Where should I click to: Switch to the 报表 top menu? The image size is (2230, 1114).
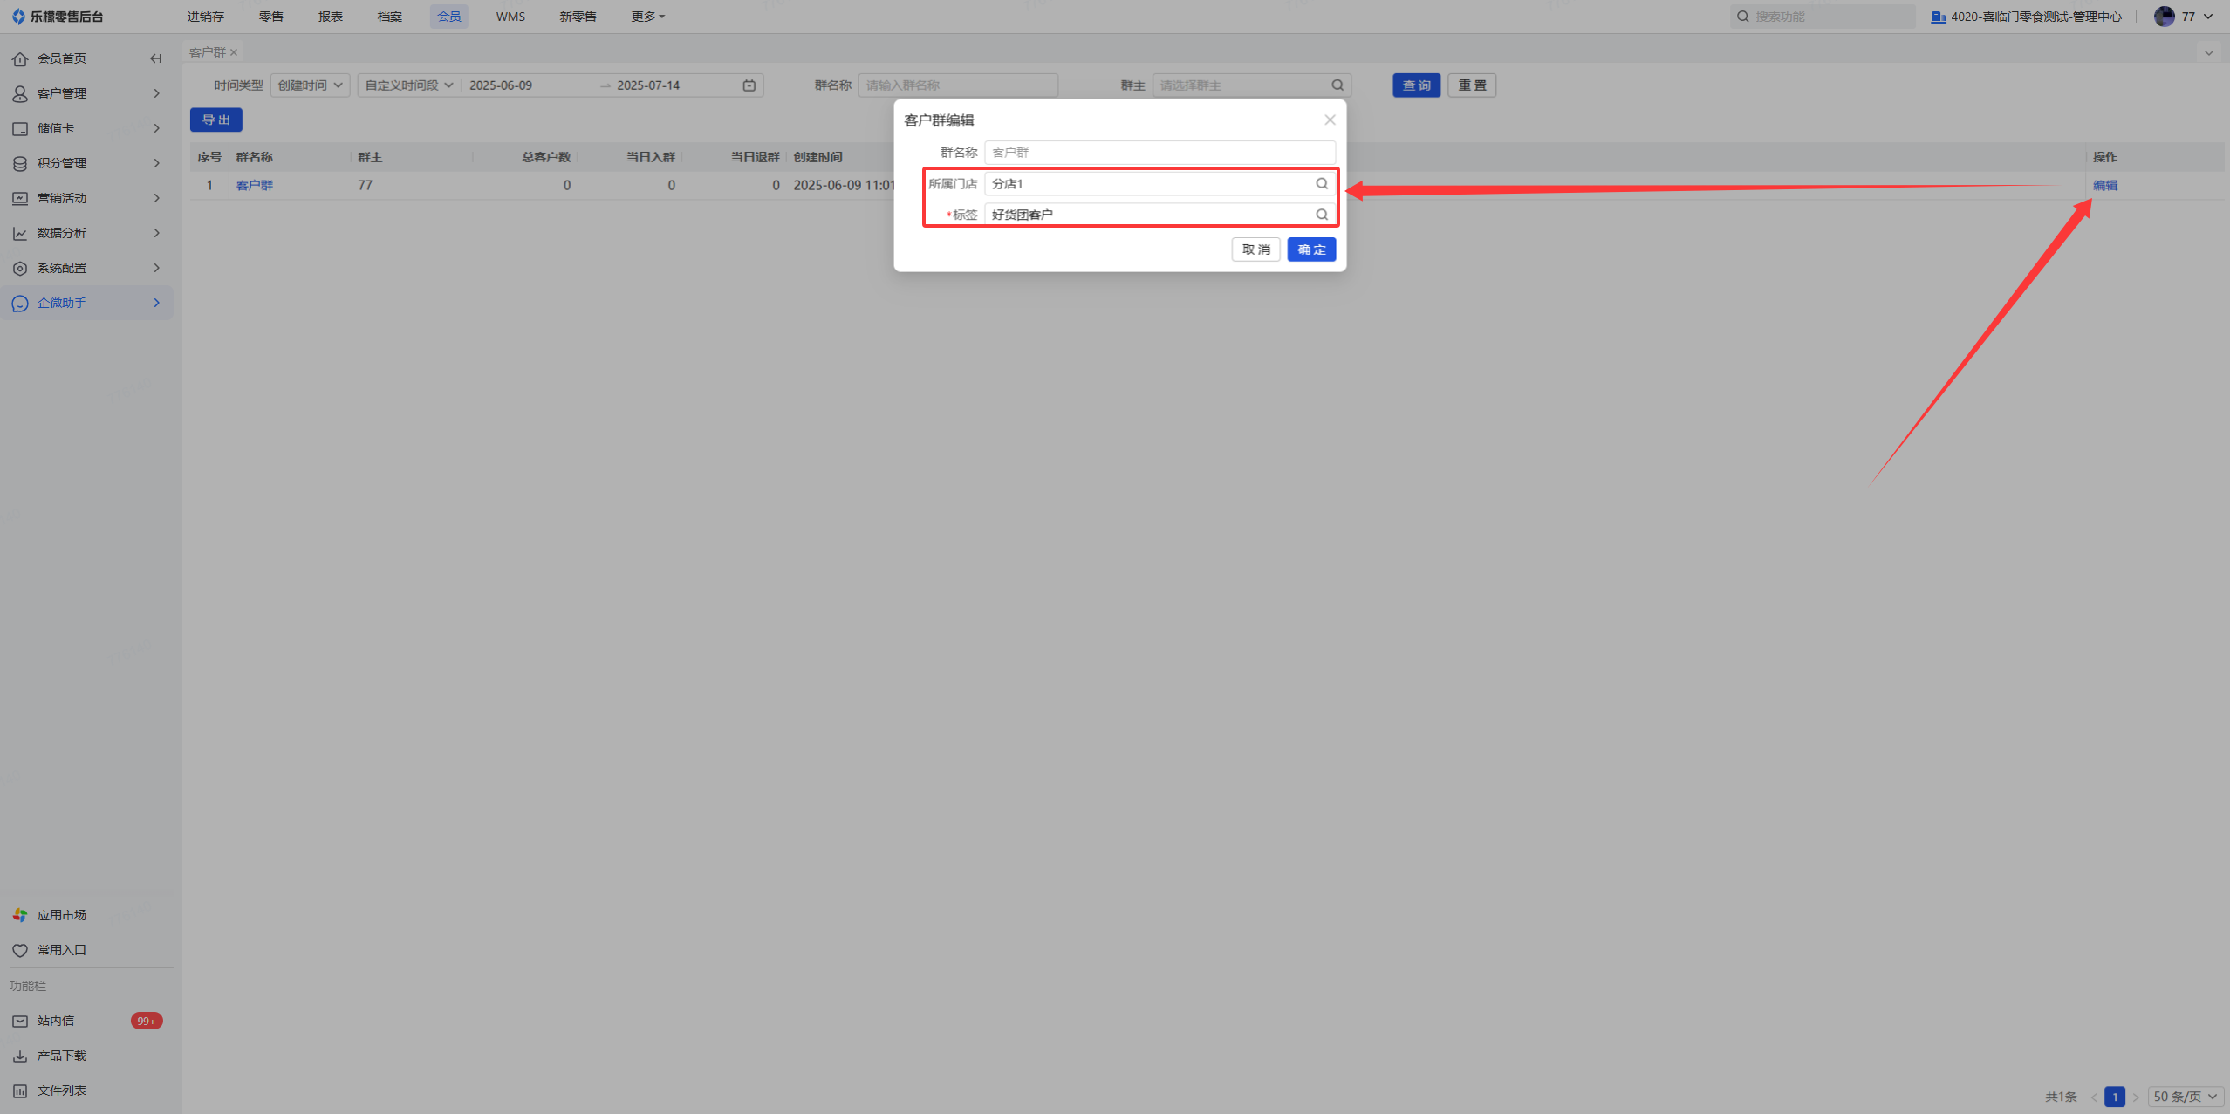coord(330,17)
